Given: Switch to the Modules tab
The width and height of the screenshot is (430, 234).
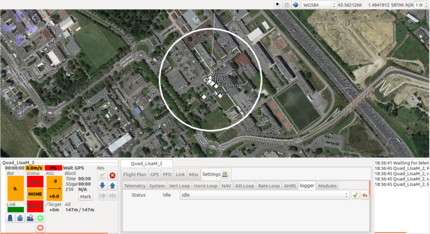Looking at the screenshot, I should point(327,186).
